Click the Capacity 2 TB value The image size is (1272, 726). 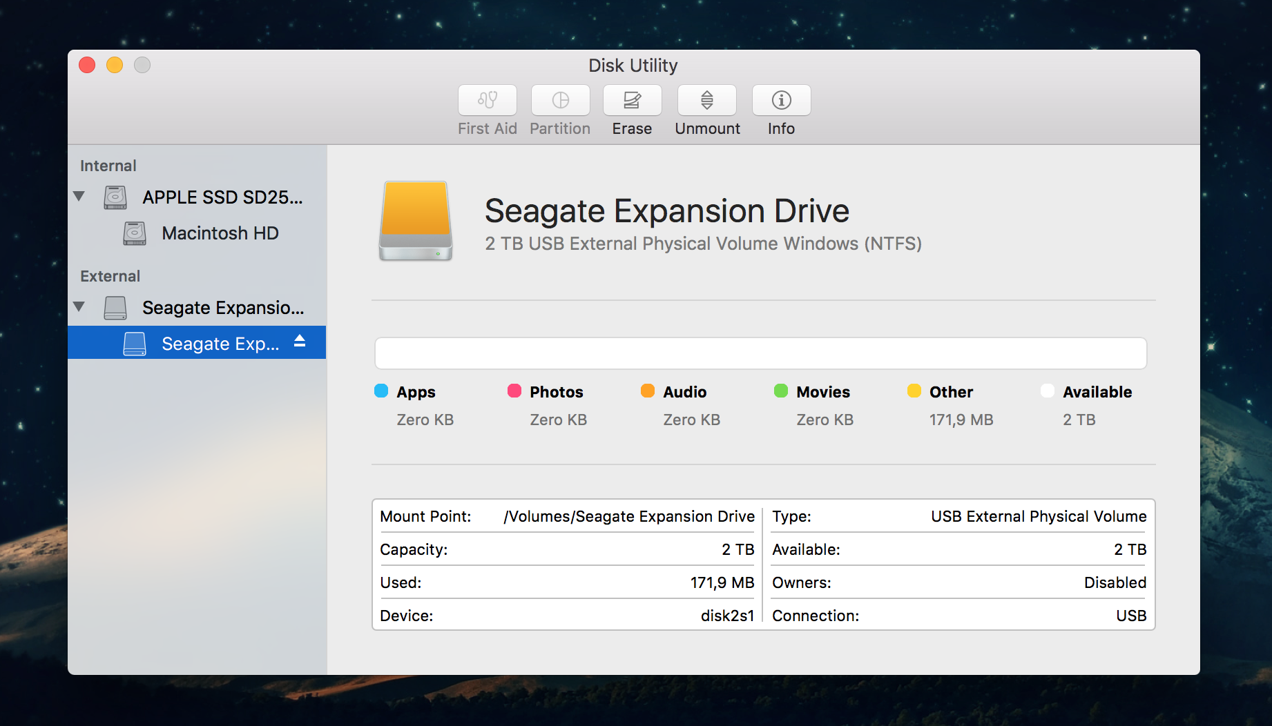point(738,549)
